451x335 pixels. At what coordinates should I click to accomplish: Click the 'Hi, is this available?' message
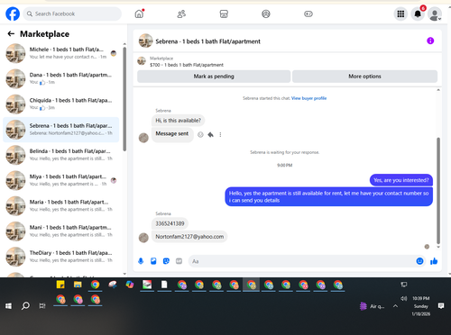pos(178,121)
